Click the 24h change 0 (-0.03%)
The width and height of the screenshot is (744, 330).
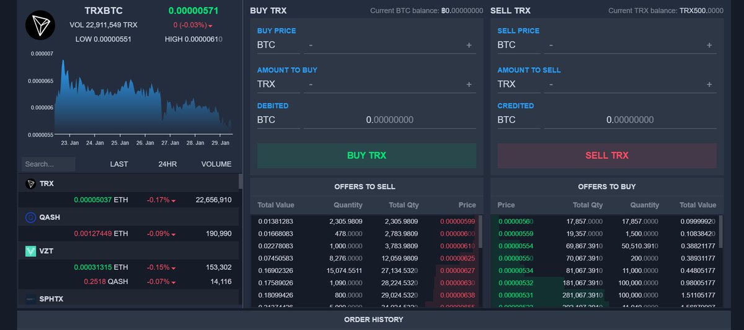(x=192, y=25)
